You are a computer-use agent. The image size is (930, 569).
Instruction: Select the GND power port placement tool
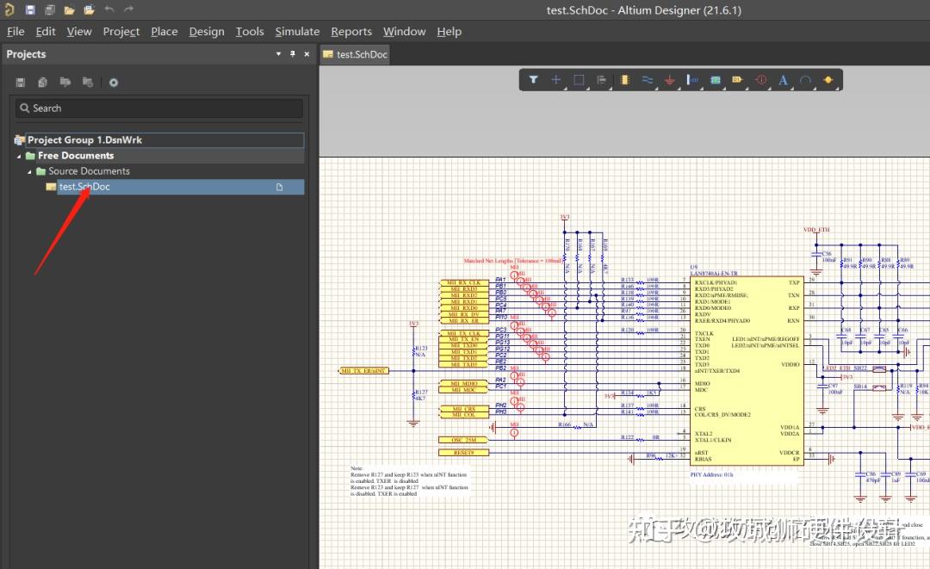coord(670,79)
